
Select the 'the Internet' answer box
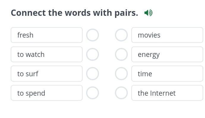167,93
